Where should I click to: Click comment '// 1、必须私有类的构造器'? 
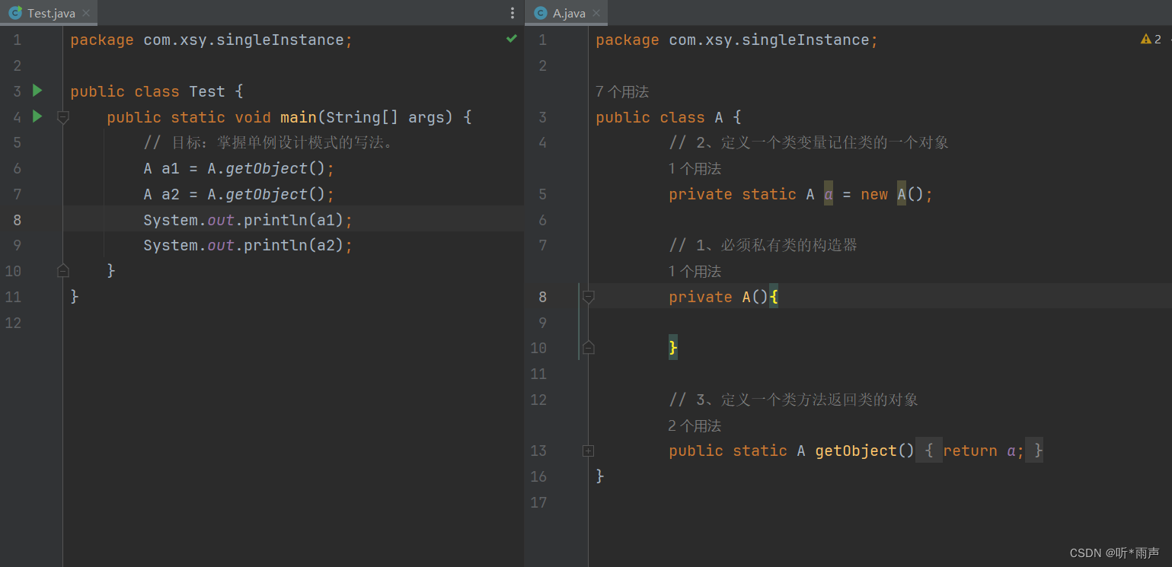click(x=763, y=245)
